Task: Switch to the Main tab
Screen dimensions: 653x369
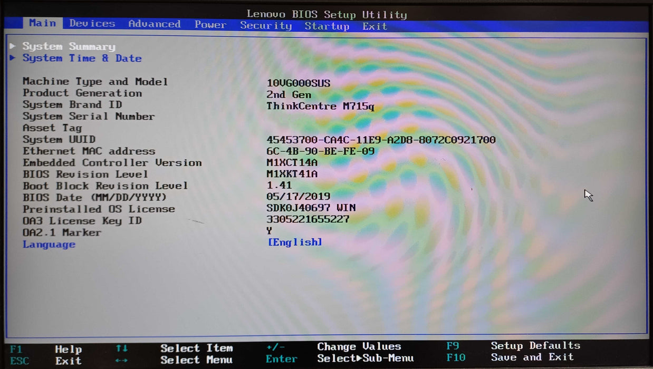Action: click(x=42, y=23)
